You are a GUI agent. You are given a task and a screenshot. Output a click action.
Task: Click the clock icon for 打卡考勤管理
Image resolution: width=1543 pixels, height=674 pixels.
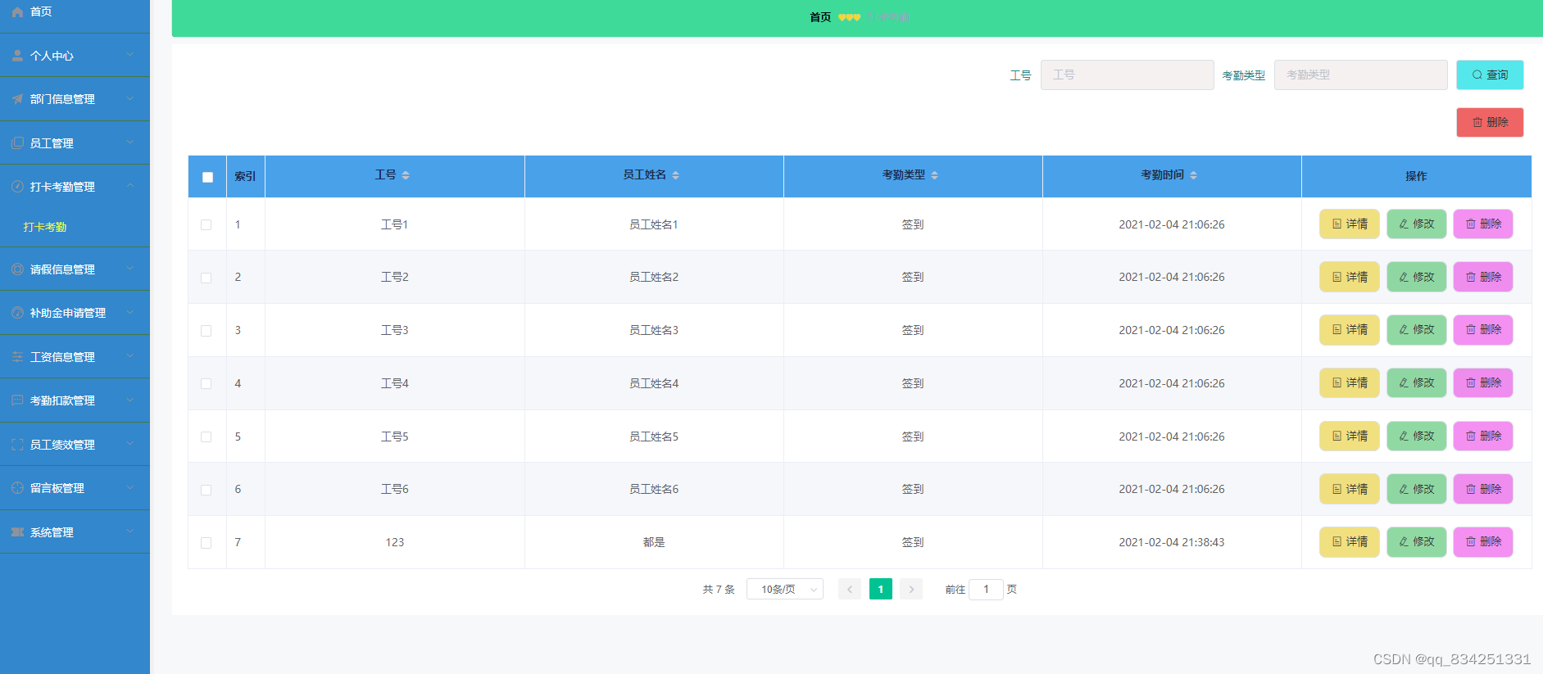click(17, 187)
